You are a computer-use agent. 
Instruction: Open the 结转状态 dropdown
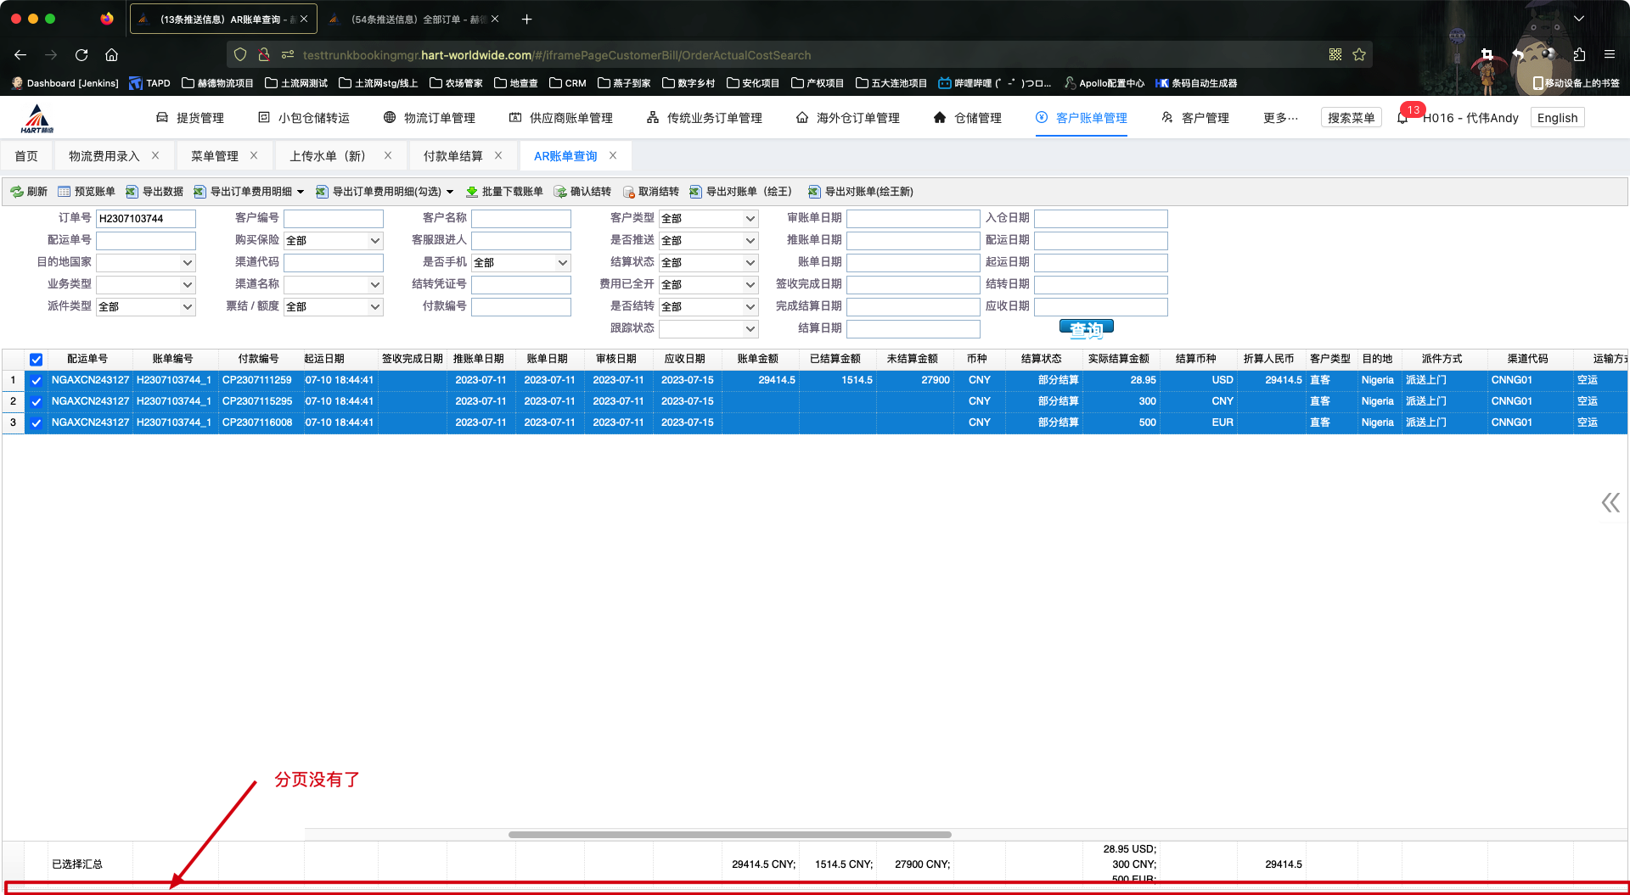(708, 263)
